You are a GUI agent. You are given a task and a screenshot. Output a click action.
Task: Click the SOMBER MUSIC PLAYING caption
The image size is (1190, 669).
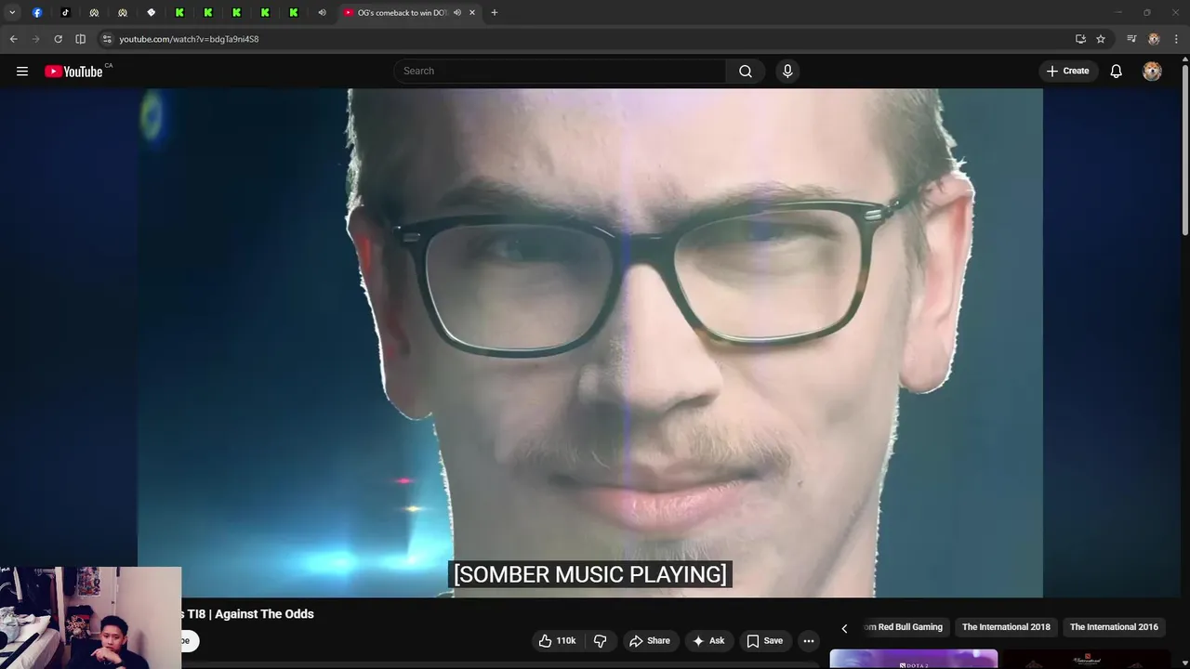590,574
